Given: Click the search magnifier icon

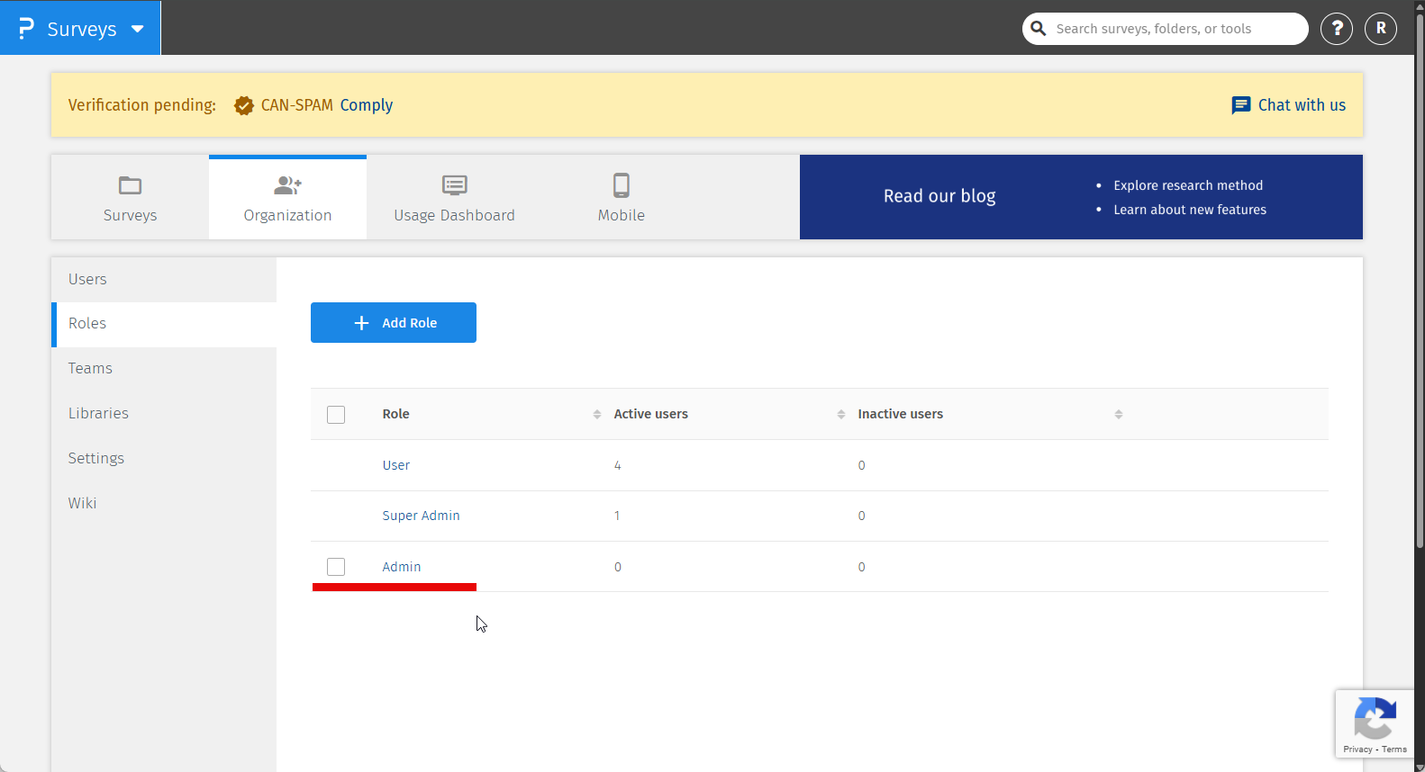Looking at the screenshot, I should coord(1039,29).
